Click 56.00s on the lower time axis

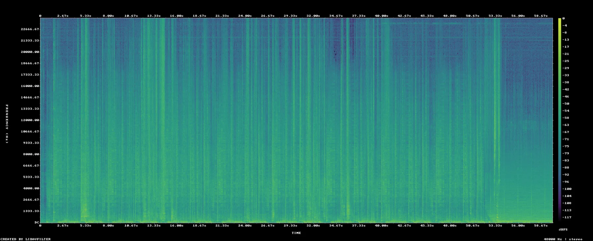pyautogui.click(x=518, y=226)
